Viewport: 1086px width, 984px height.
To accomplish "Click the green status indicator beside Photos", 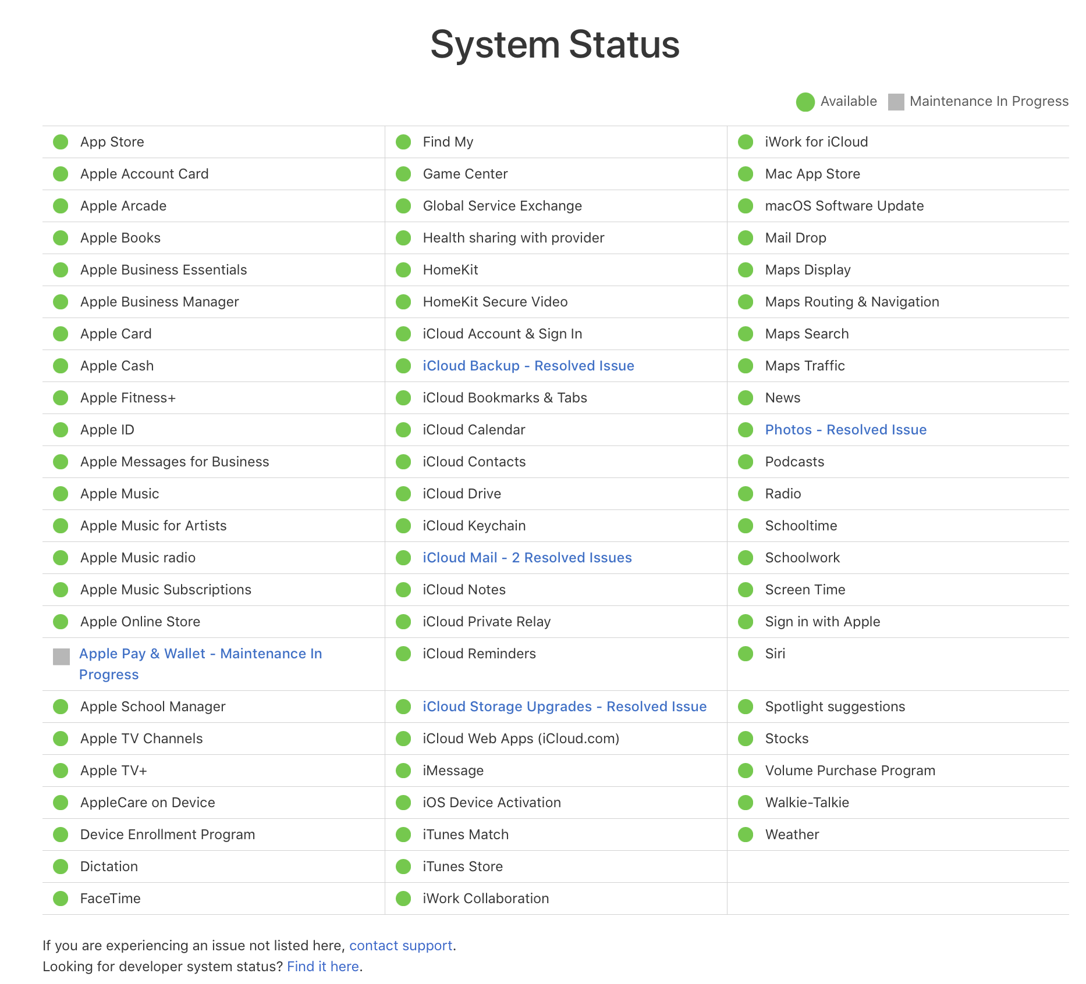I will click(x=746, y=430).
